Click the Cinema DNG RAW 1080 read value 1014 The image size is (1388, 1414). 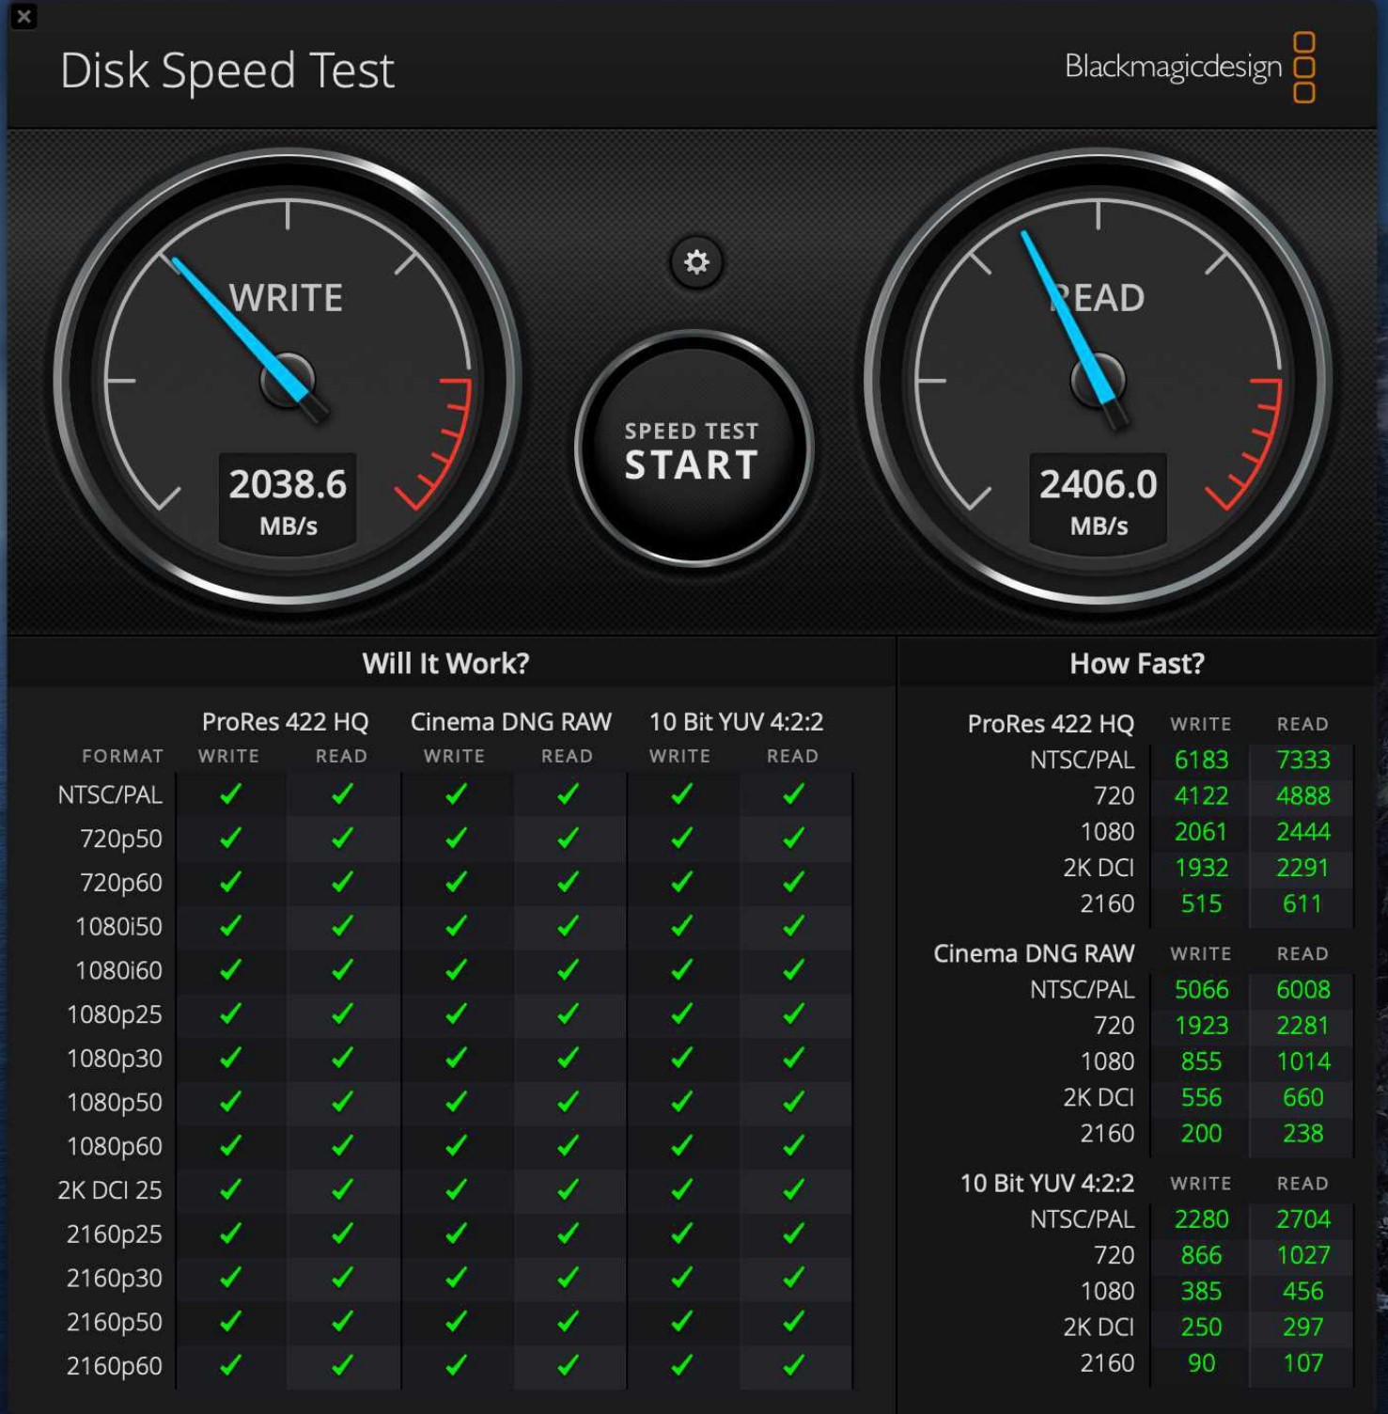(1302, 1061)
